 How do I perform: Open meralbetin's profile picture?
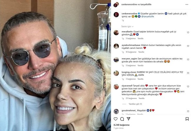tap(116, 33)
